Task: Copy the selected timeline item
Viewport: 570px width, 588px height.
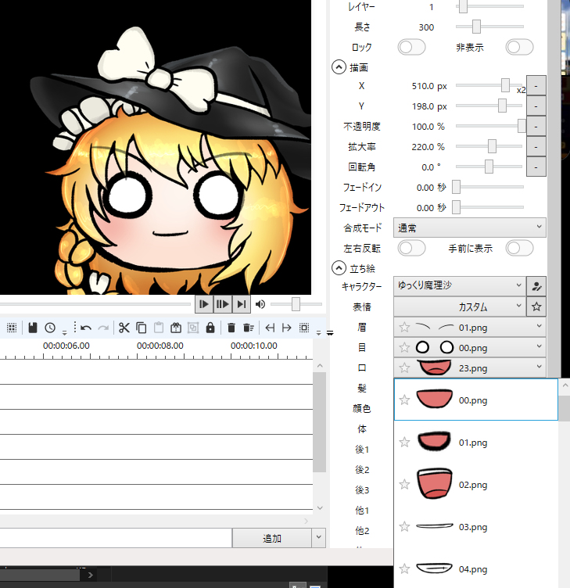Action: point(142,328)
